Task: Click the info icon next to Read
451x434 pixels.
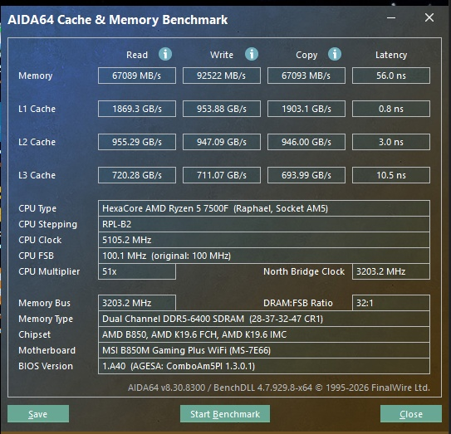Action: click(165, 54)
